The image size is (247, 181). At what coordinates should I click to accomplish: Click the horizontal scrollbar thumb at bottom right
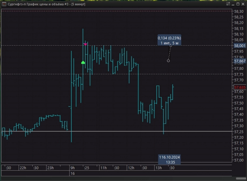pos(241,178)
